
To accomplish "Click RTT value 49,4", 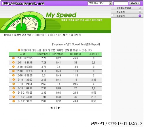I will click(x=75, y=101).
